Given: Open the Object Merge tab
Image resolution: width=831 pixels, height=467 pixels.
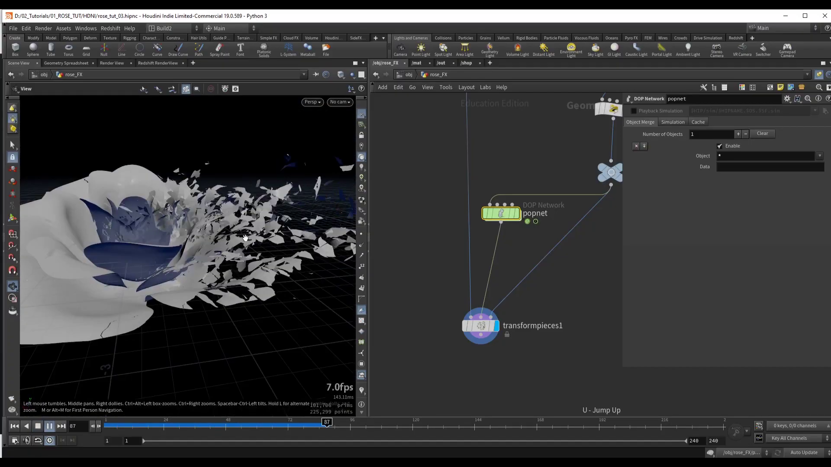Looking at the screenshot, I should 641,122.
